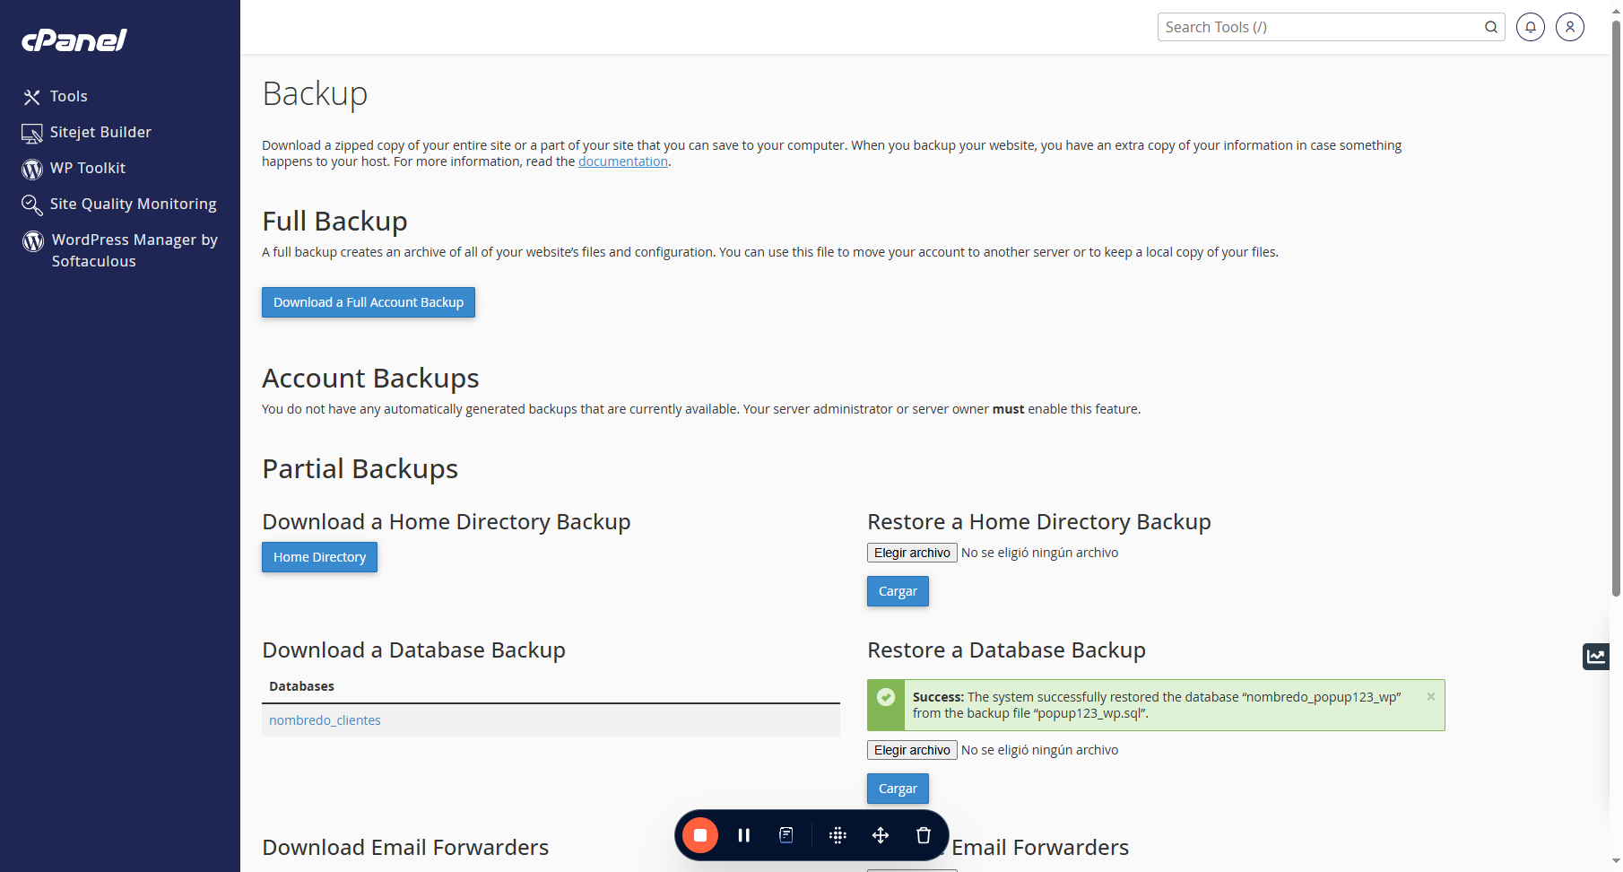The image size is (1623, 872).
Task: Click the recorder notes icon
Action: (786, 835)
